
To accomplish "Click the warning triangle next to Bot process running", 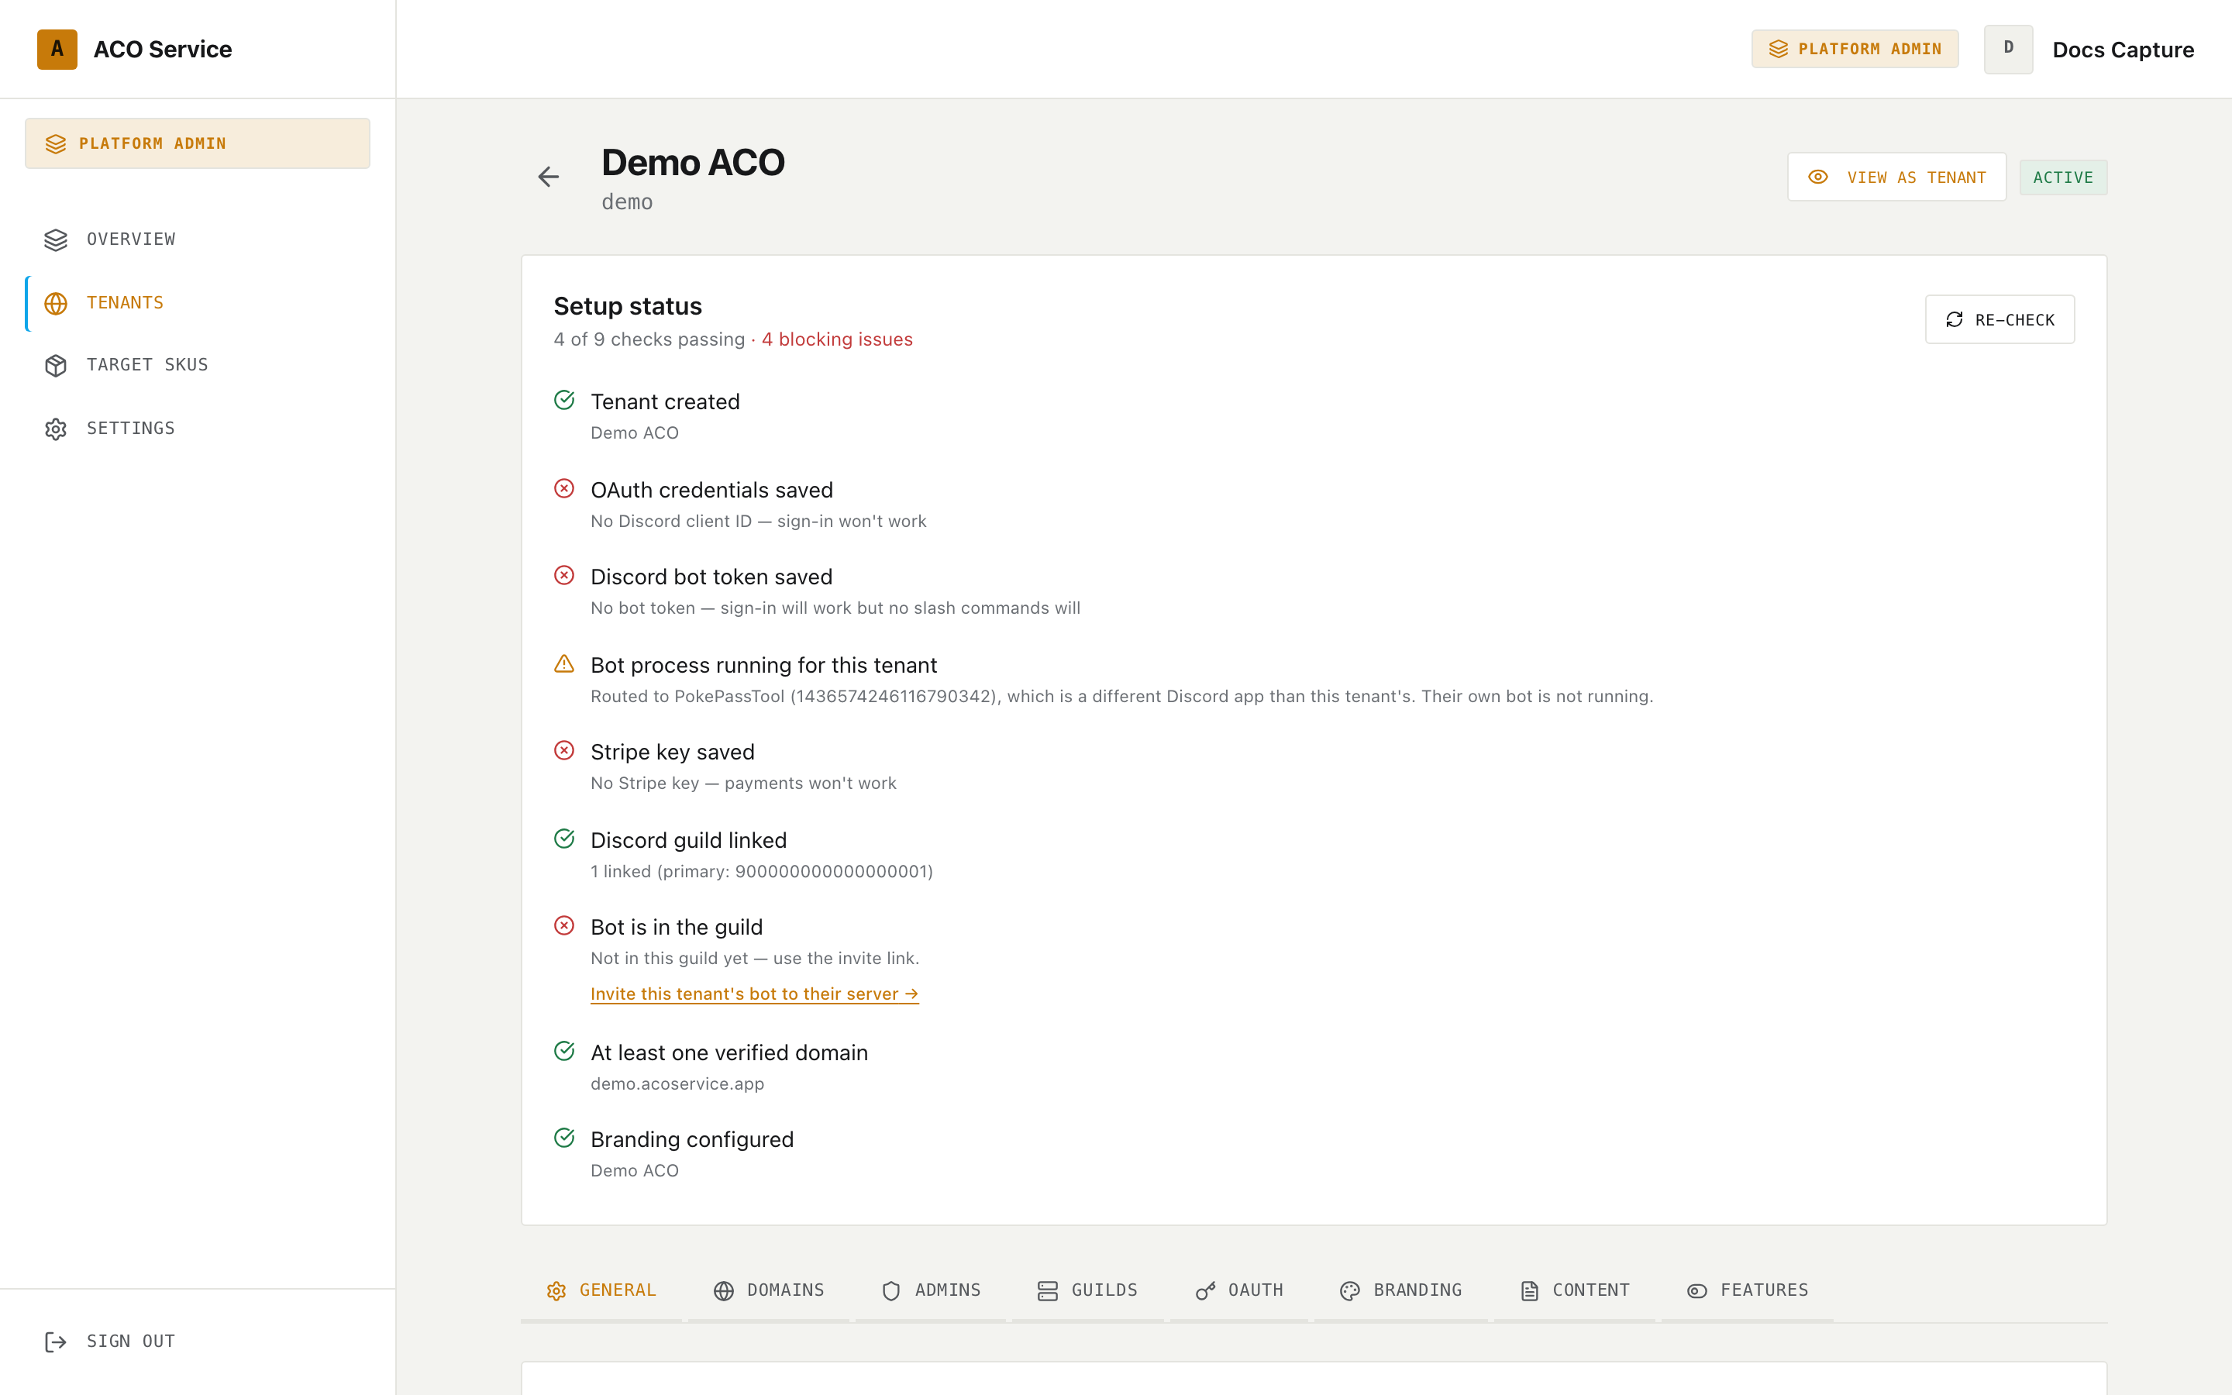I will point(564,664).
